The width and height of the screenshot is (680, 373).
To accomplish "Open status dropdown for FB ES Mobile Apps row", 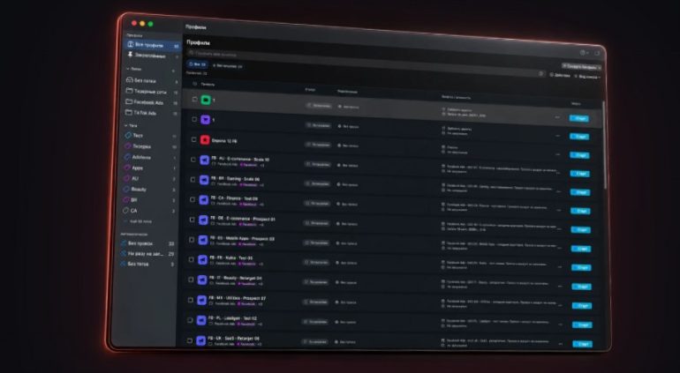I will coord(316,242).
